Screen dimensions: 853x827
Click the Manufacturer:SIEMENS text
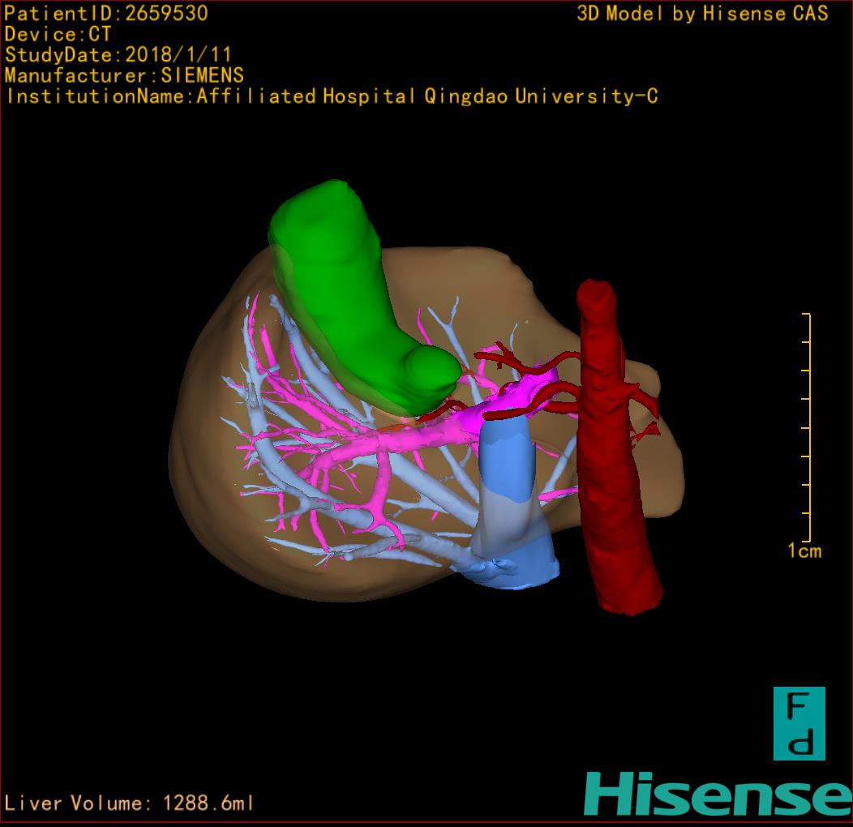[x=124, y=75]
